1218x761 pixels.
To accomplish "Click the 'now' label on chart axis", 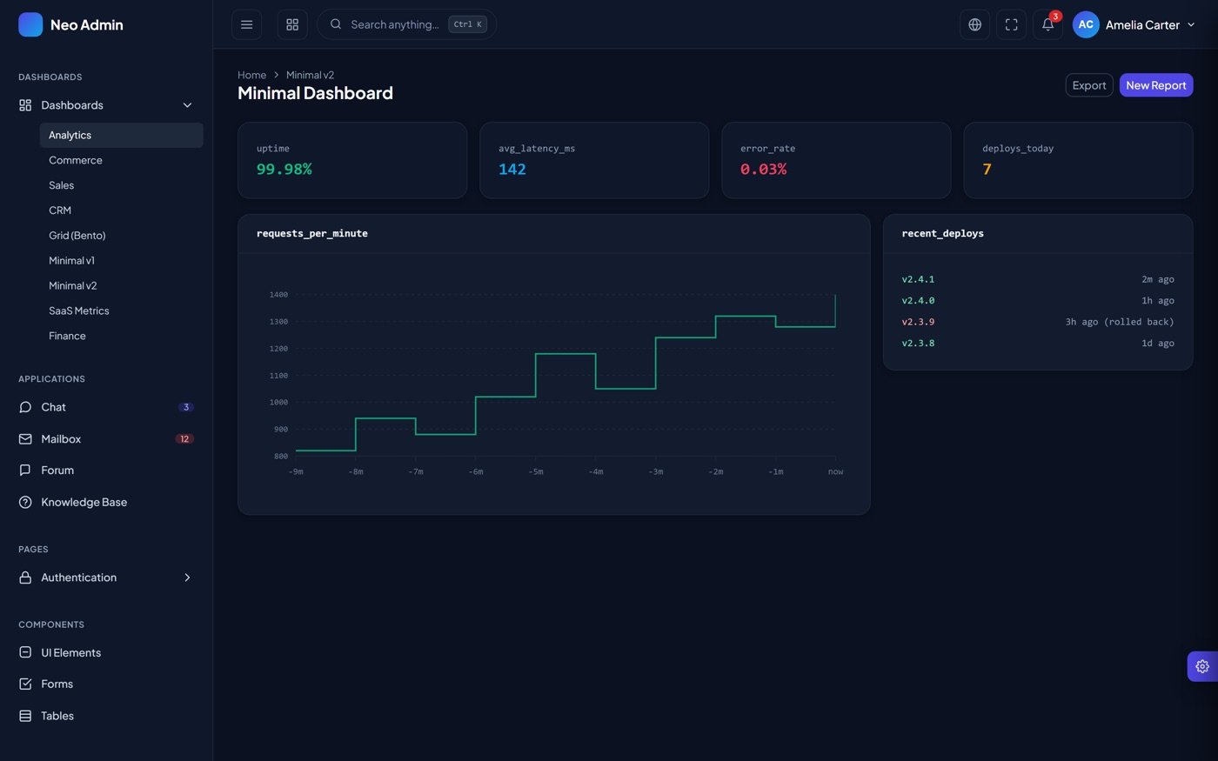I will 835,471.
